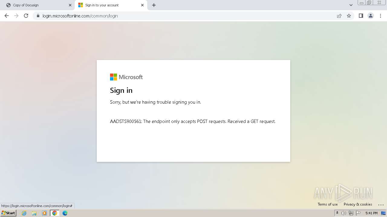Click the show desktop tray icon
Screen dimensions: 387x217
point(383,213)
